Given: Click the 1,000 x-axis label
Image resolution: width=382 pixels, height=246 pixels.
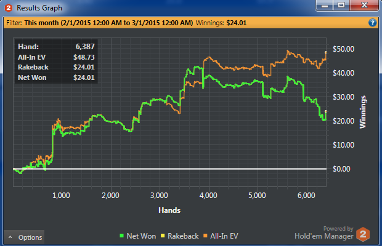Looking at the screenshot, I should (x=61, y=196).
